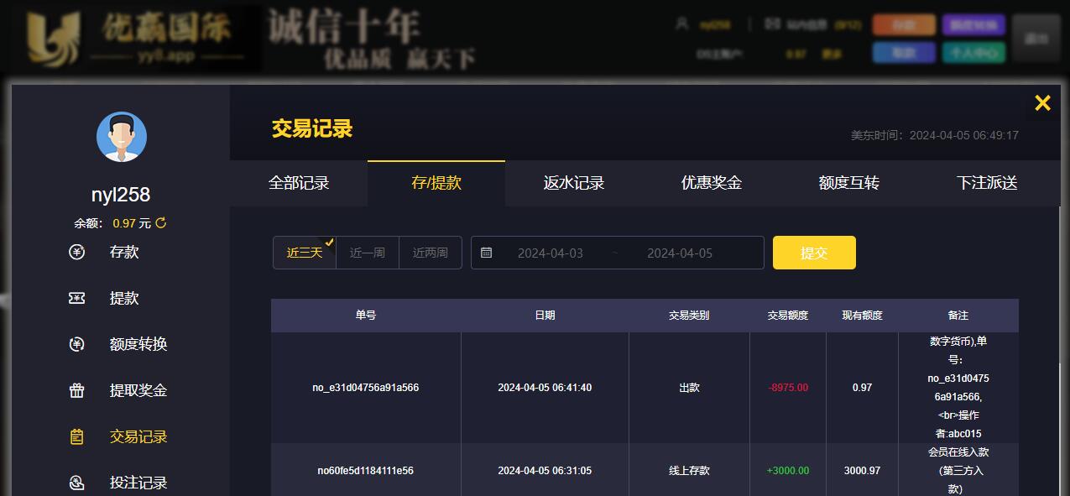Click the 日期 column header
This screenshot has width=1070, height=496.
545,316
